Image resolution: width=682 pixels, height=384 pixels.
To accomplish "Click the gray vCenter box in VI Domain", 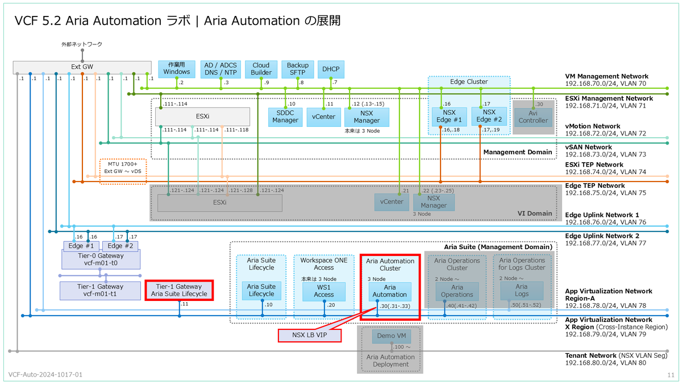I will click(x=392, y=202).
